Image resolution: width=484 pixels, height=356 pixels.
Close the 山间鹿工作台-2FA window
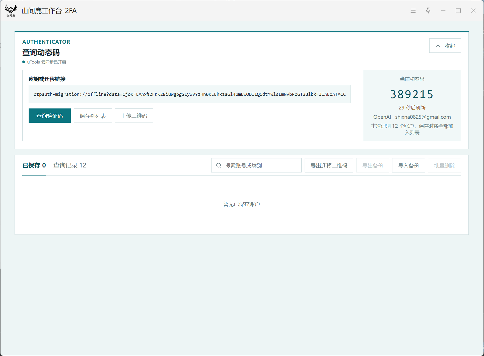click(x=473, y=11)
